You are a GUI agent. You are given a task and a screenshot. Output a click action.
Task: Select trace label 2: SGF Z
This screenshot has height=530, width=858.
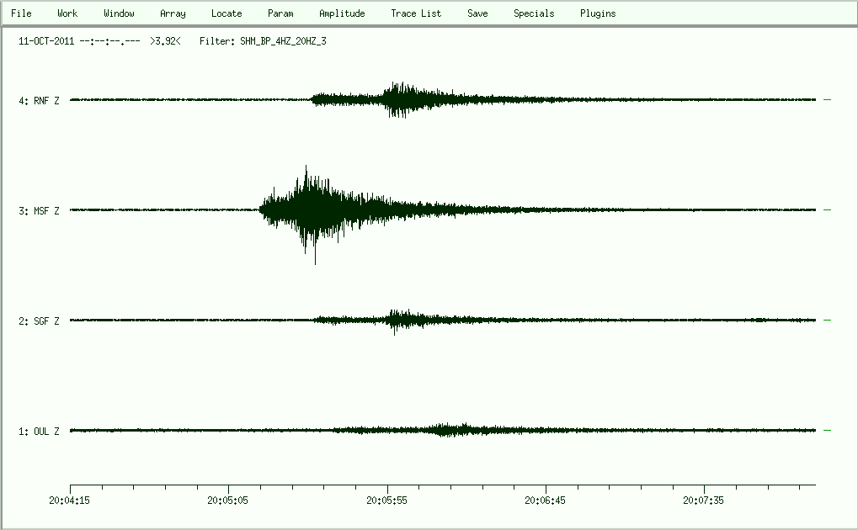(39, 321)
